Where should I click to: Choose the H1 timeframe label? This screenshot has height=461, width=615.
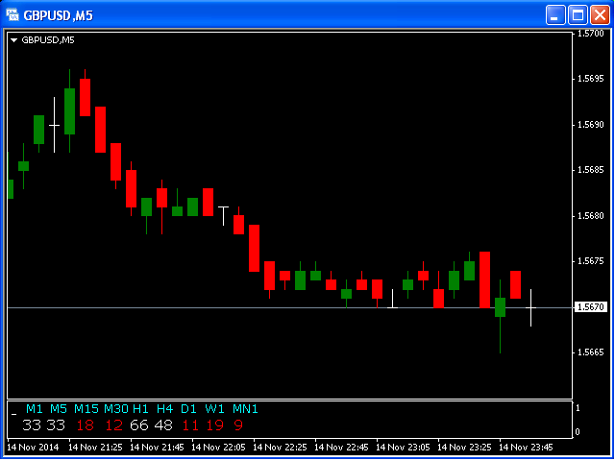pos(141,409)
